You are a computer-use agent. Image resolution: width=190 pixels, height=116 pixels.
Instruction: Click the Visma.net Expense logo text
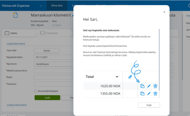point(16,6)
